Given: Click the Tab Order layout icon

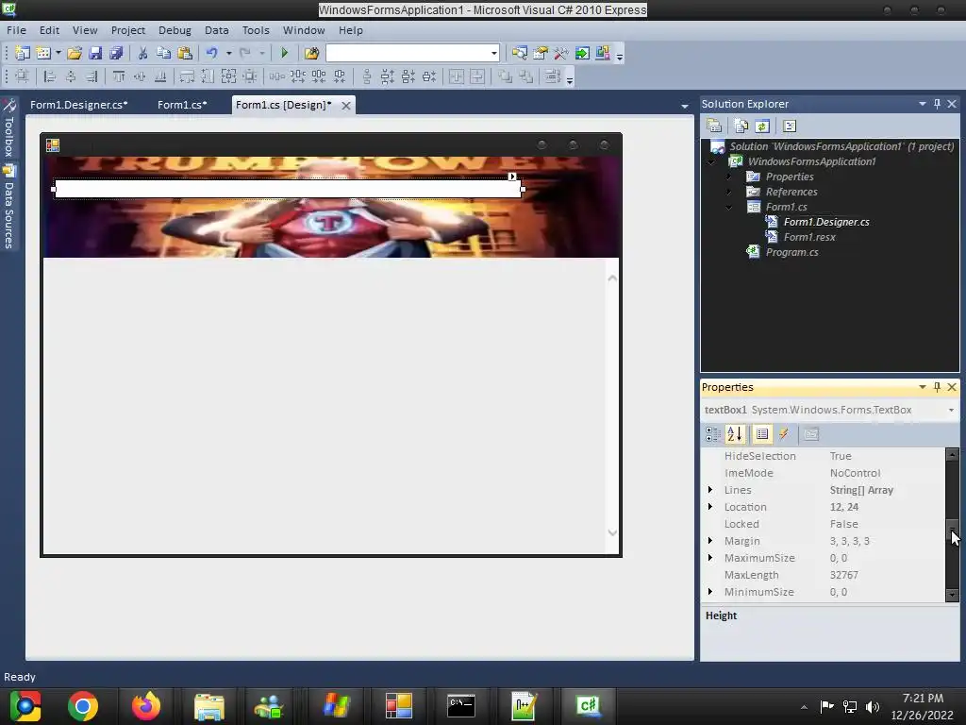Looking at the screenshot, I should [553, 76].
